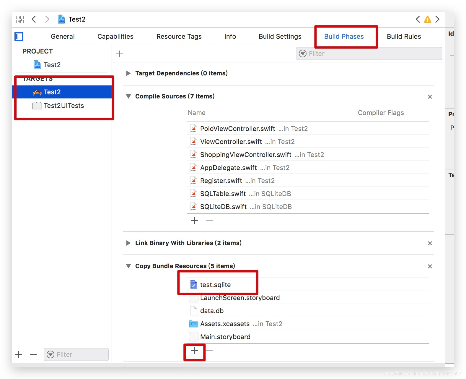Open the Capabilities tab
The width and height of the screenshot is (466, 379).
point(115,36)
